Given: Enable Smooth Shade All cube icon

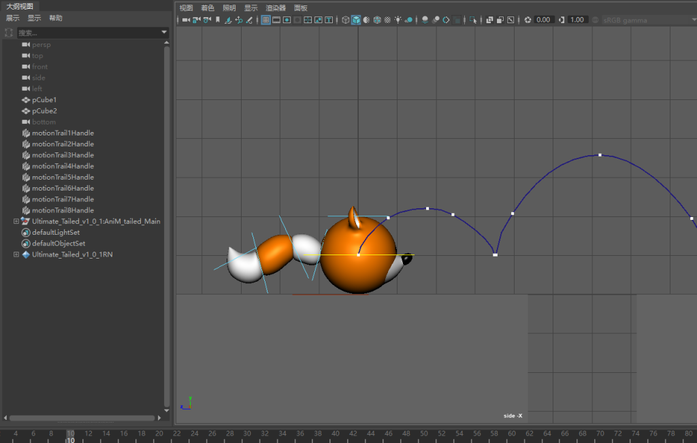Looking at the screenshot, I should pos(356,20).
